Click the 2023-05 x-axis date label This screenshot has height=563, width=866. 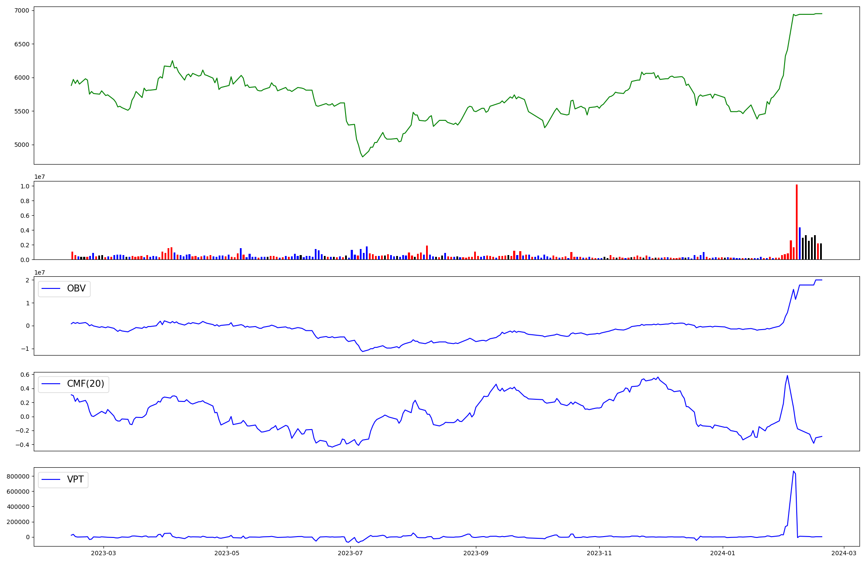(227, 553)
